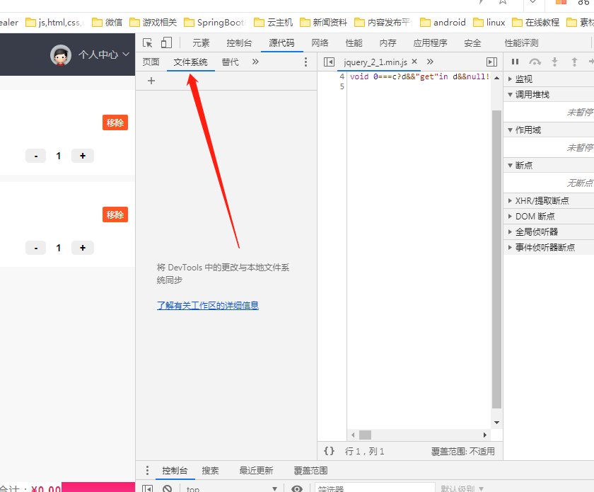Select the 文件系统 navigator tab

click(190, 62)
